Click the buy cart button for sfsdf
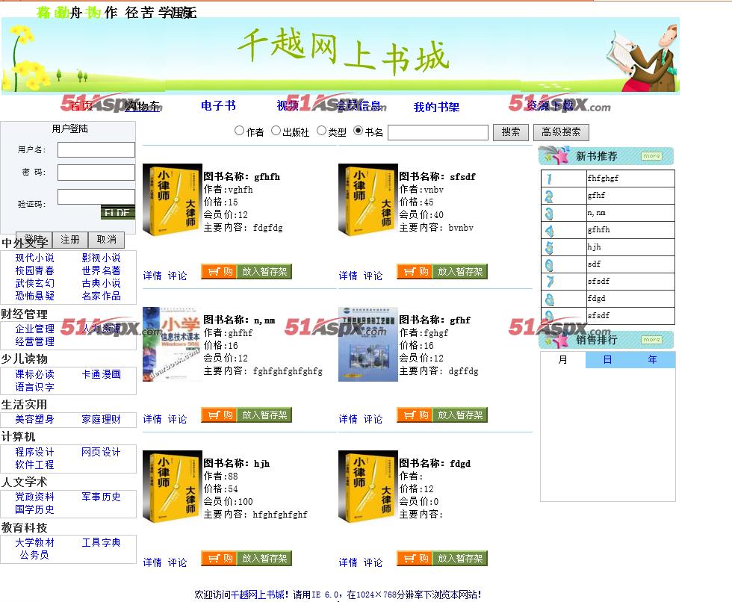Viewport: 732px width, 602px height. tap(415, 272)
